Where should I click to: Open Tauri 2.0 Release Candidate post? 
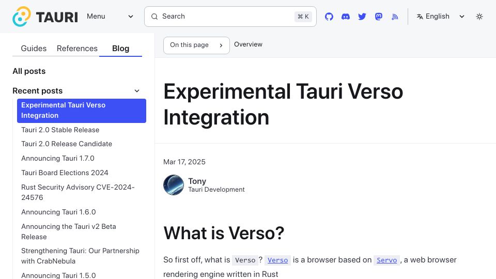pyautogui.click(x=67, y=144)
